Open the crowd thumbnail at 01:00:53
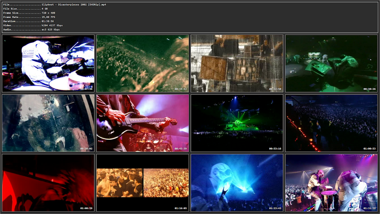 coord(331,123)
